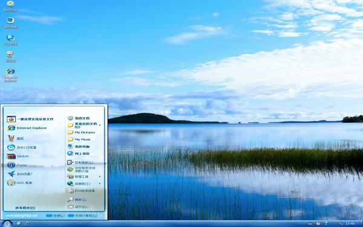
Task: Select the Recycle Bin desktop icon
Action: [10, 56]
